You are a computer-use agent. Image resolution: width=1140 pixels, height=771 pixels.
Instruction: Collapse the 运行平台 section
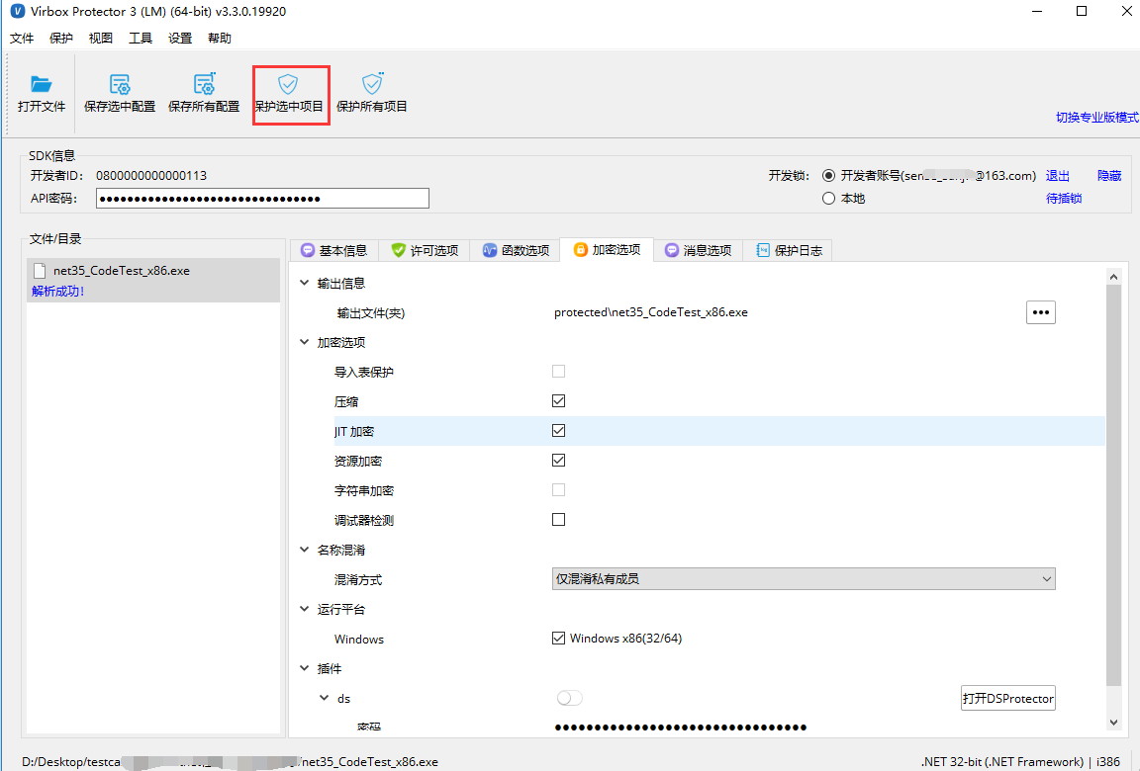305,609
